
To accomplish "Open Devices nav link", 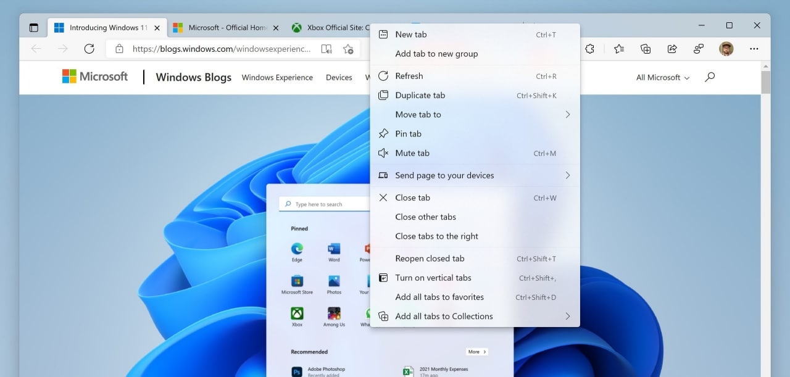I will [339, 77].
